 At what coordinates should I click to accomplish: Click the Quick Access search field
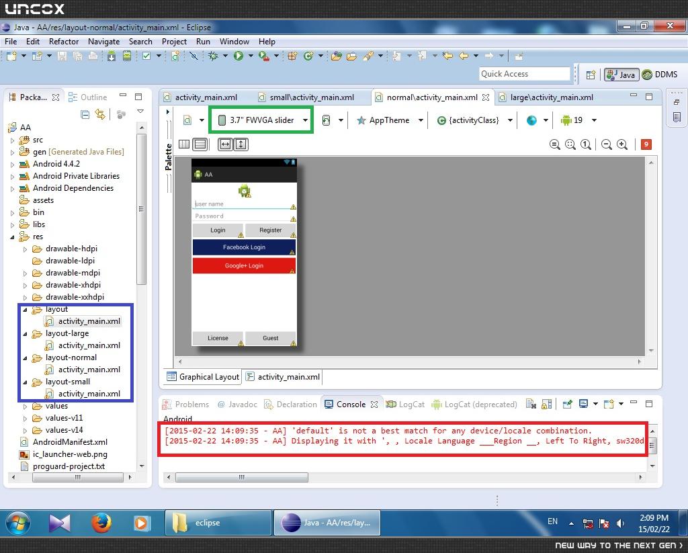click(524, 74)
